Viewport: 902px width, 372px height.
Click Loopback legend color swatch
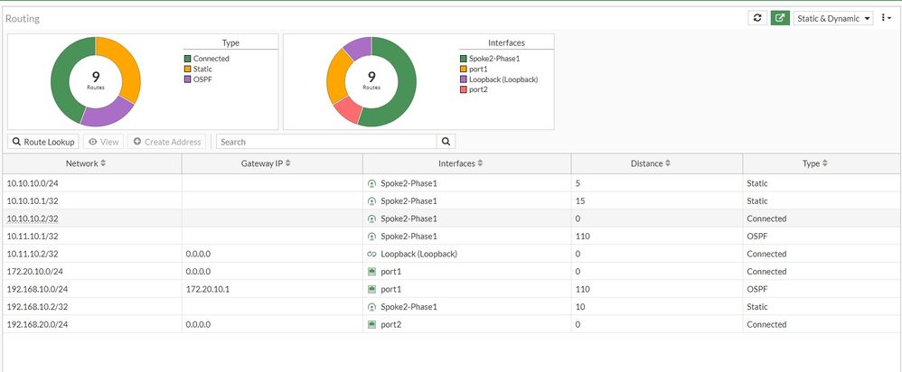464,79
